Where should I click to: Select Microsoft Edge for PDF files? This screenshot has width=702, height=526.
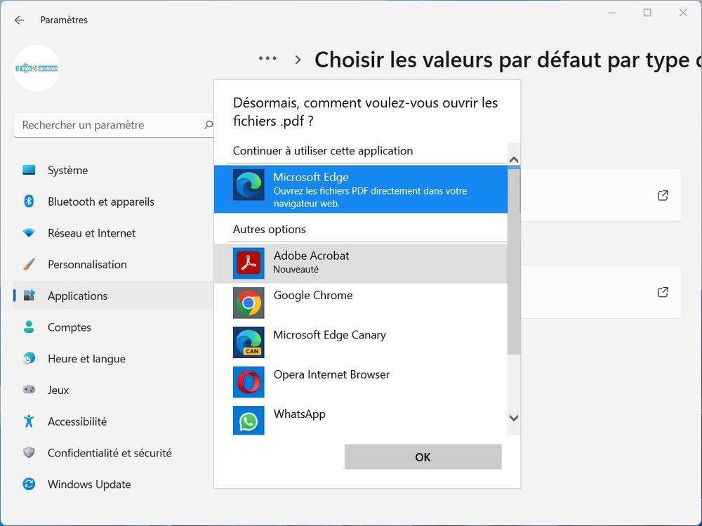(361, 189)
